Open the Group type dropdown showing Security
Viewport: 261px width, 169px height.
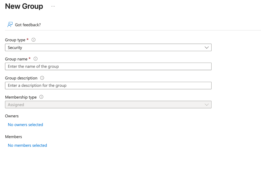pos(108,47)
